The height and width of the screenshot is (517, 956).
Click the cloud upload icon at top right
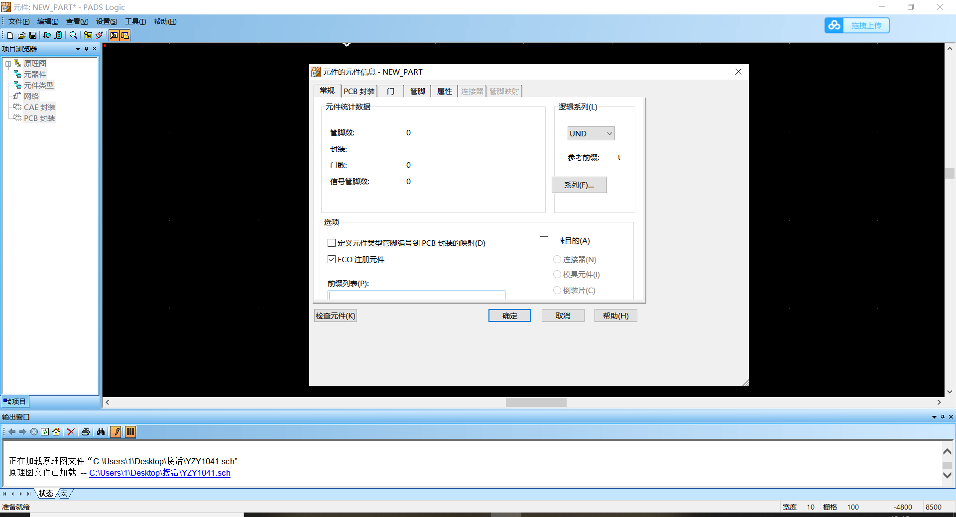(835, 25)
